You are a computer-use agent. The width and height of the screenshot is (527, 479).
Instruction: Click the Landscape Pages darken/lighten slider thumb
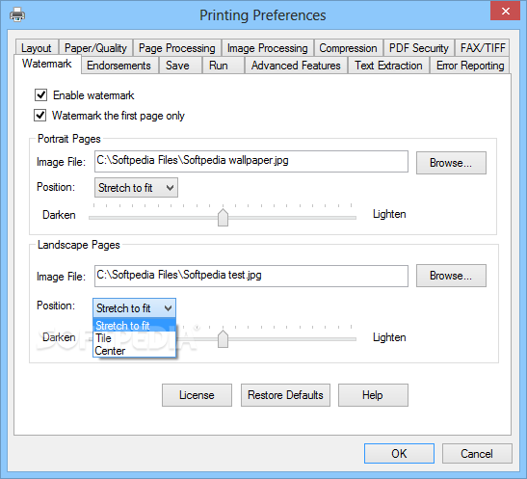click(x=223, y=339)
